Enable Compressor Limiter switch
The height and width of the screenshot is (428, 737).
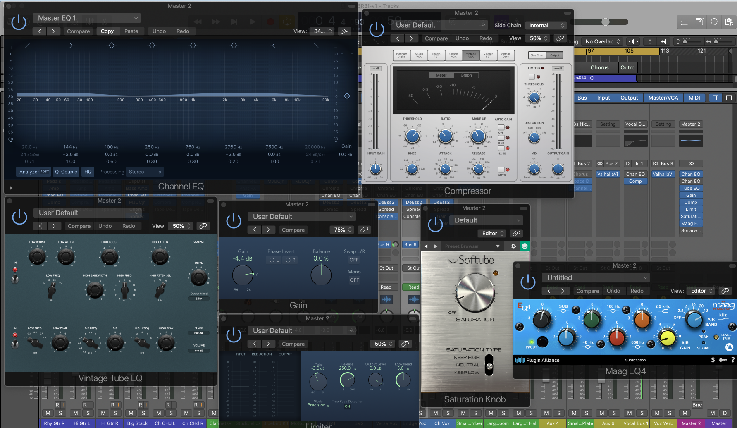pyautogui.click(x=532, y=77)
